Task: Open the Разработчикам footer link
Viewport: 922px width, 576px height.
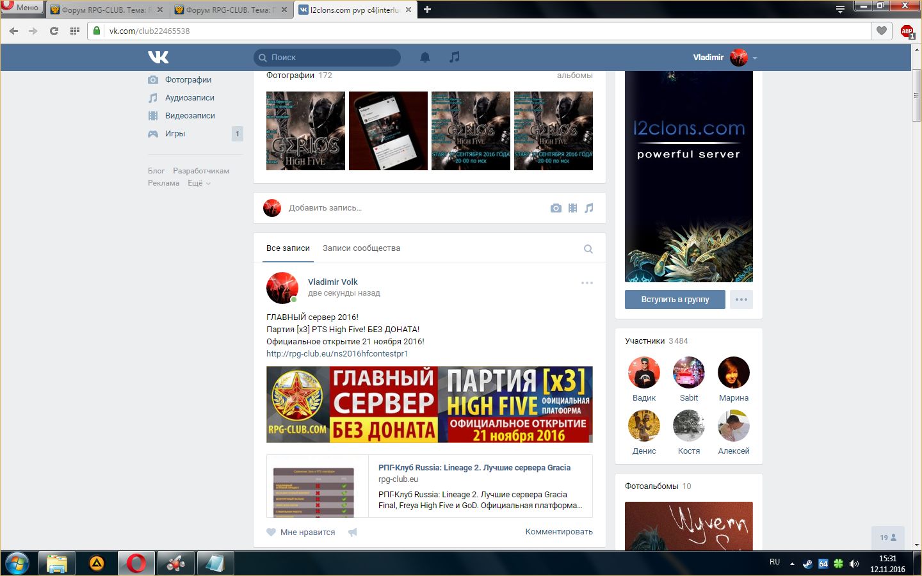Action: click(x=201, y=171)
